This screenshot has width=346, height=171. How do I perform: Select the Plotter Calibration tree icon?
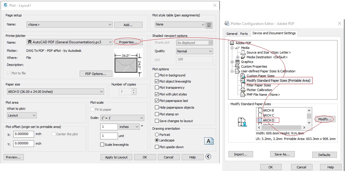pos(243,90)
